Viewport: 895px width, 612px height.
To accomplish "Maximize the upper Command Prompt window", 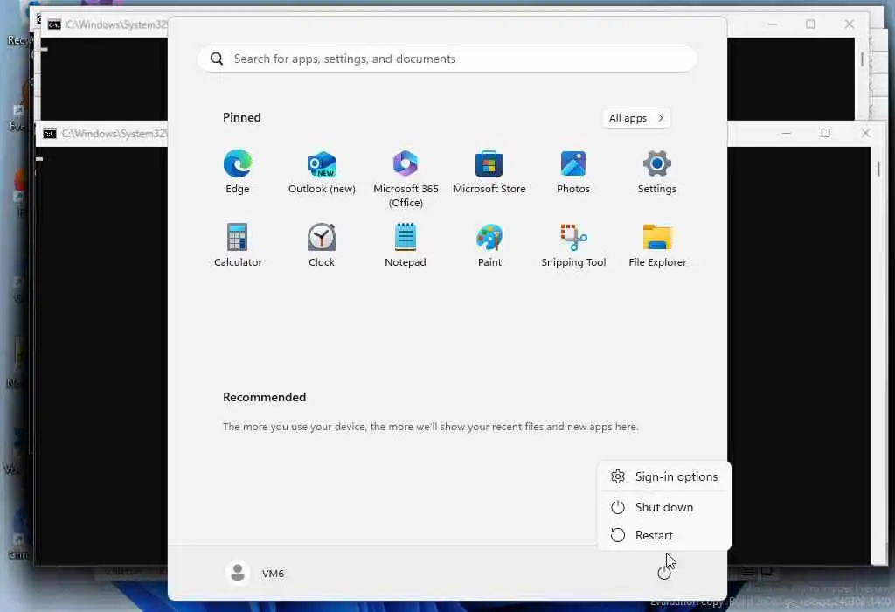I will pyautogui.click(x=810, y=24).
